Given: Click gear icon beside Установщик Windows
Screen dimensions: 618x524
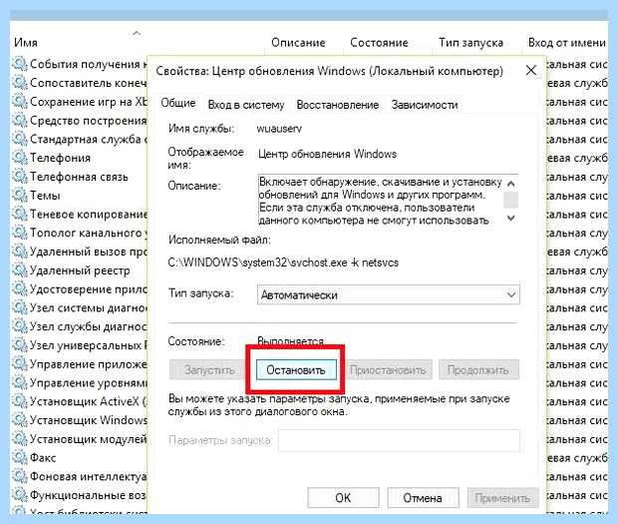Looking at the screenshot, I should click(20, 420).
